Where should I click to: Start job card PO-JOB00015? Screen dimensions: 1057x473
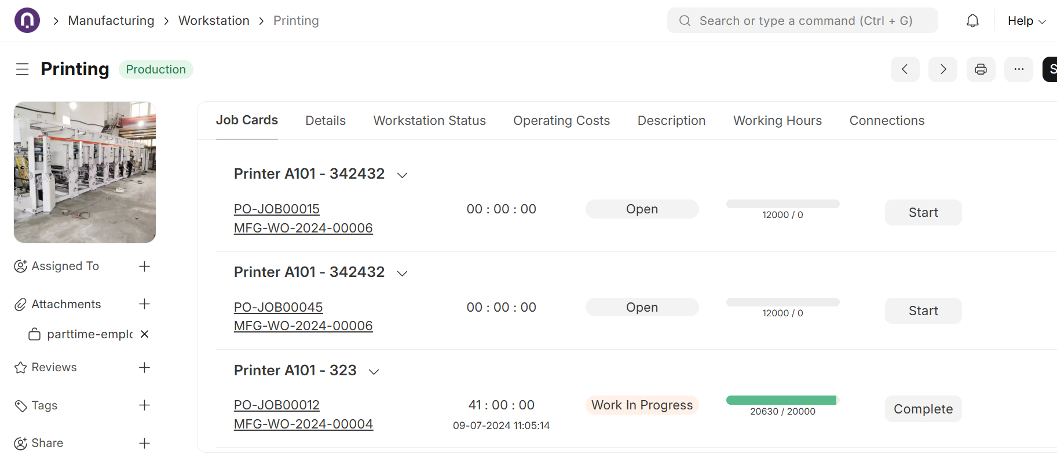point(923,213)
